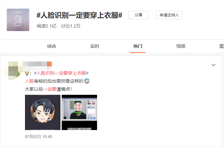This screenshot has height=147, width=224.
Task: Click the 申请主持人 button
Action: (x=169, y=15)
